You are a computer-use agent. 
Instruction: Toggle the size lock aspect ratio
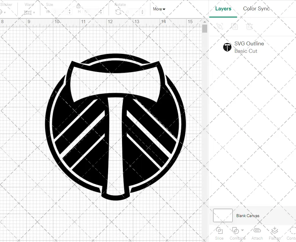click(79, 6)
